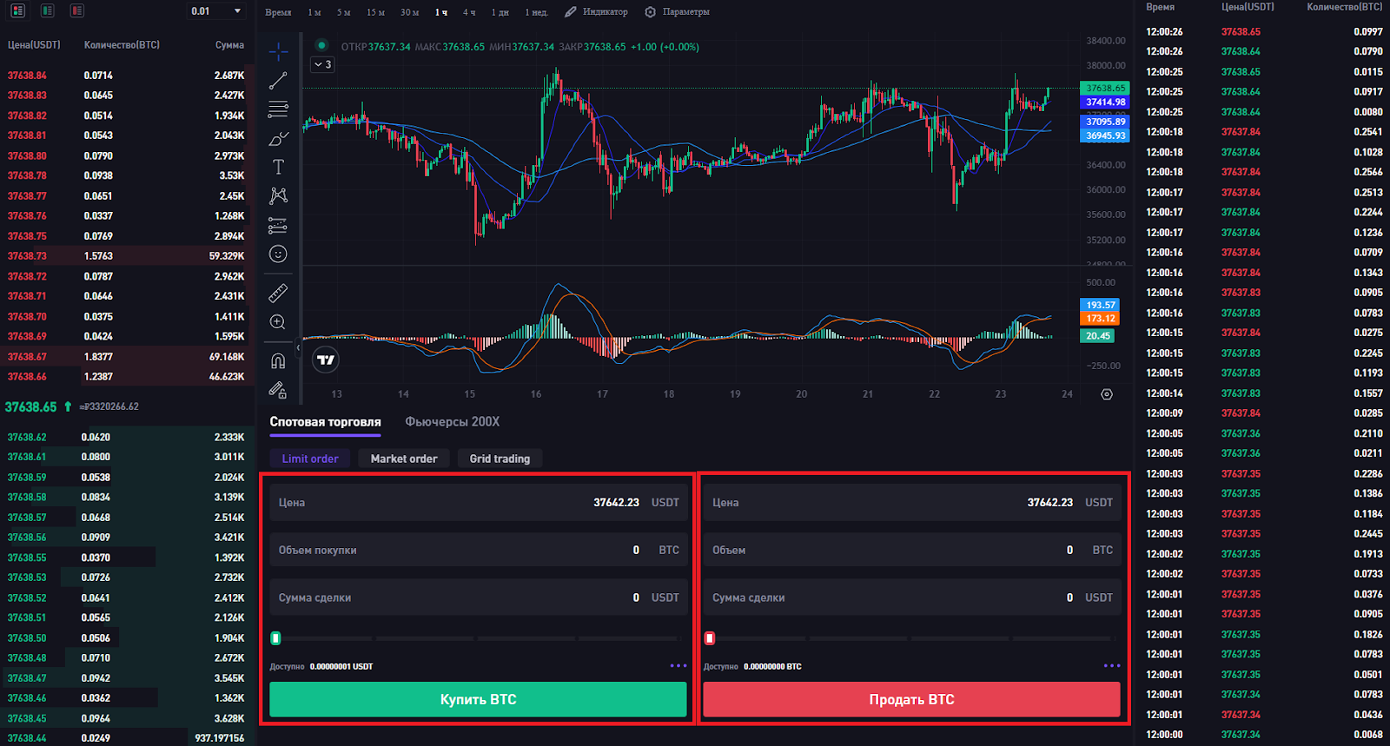Open sell panel three-dots options
The width and height of the screenshot is (1390, 746).
tap(1112, 666)
